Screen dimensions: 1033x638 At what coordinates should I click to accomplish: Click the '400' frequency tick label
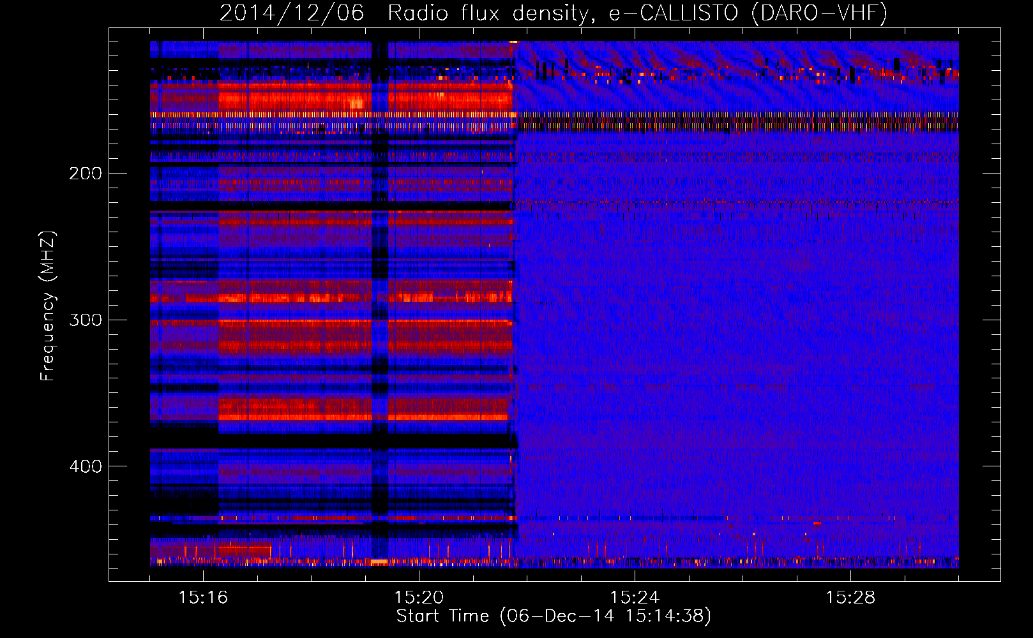click(x=86, y=466)
